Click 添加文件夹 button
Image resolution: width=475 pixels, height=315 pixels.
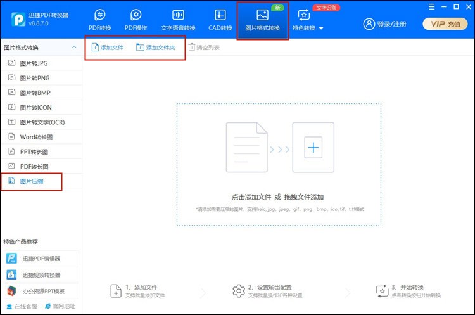pos(156,48)
